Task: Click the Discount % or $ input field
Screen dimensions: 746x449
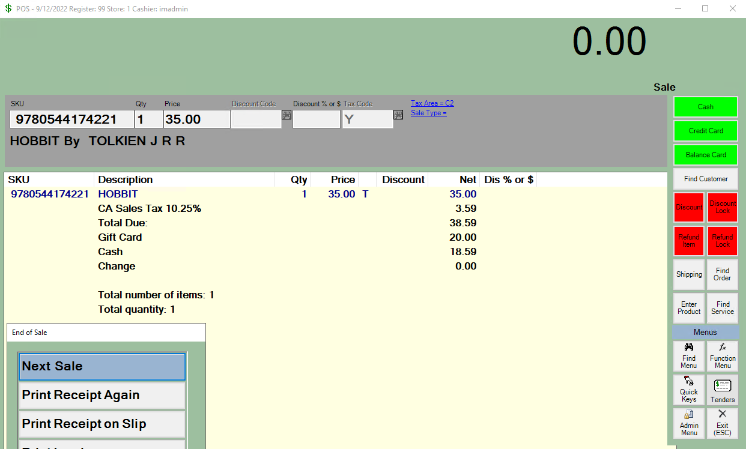Action: click(317, 119)
